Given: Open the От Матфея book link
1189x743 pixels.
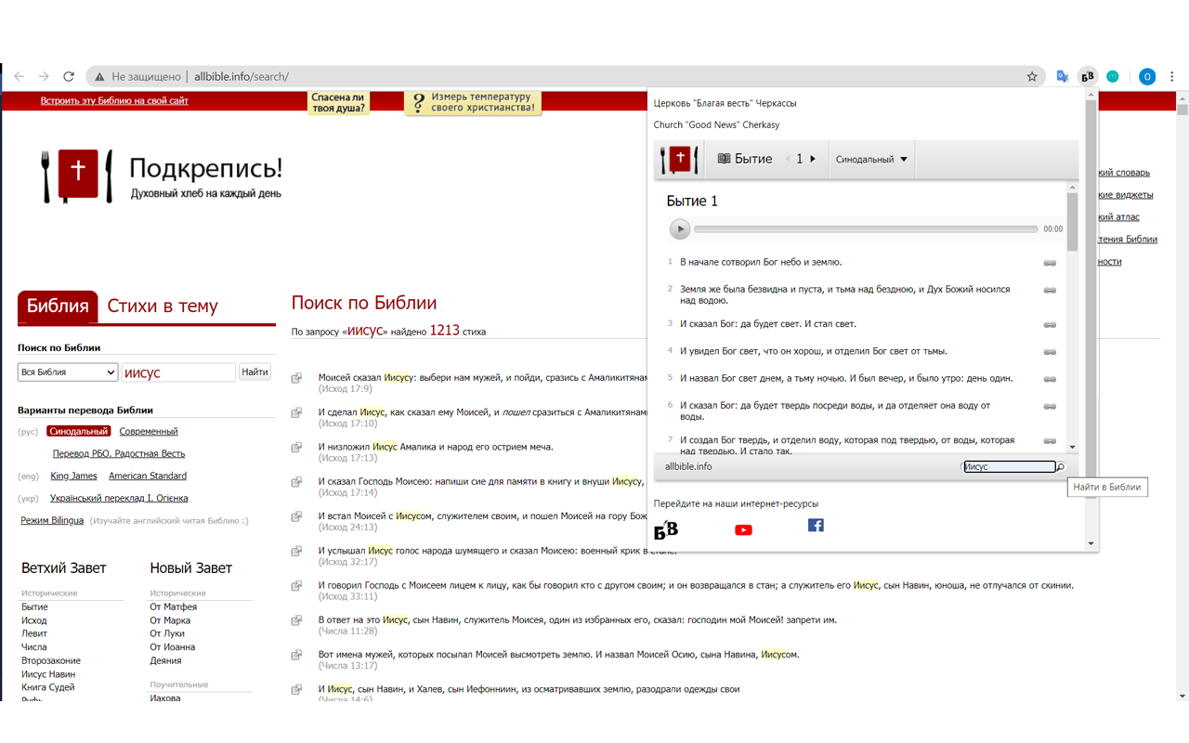Looking at the screenshot, I should click(x=174, y=607).
